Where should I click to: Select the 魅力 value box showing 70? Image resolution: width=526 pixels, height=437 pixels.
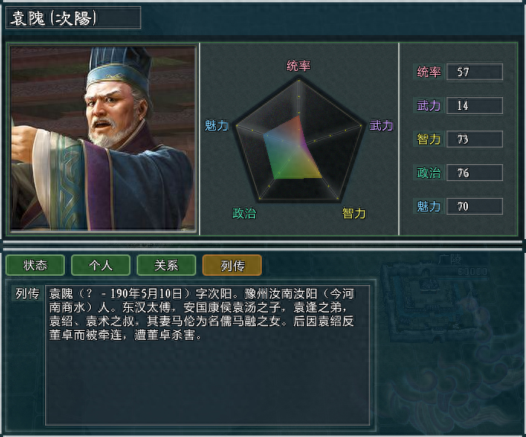[474, 206]
